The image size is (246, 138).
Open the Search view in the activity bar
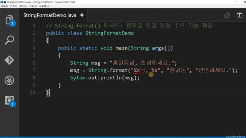[9, 40]
